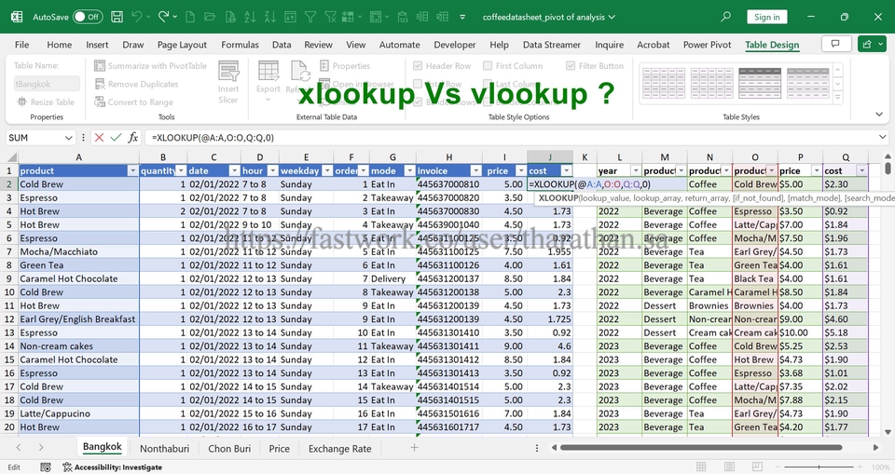Toggle the First Column checkbox
Image resolution: width=895 pixels, height=474 pixels.
[489, 66]
